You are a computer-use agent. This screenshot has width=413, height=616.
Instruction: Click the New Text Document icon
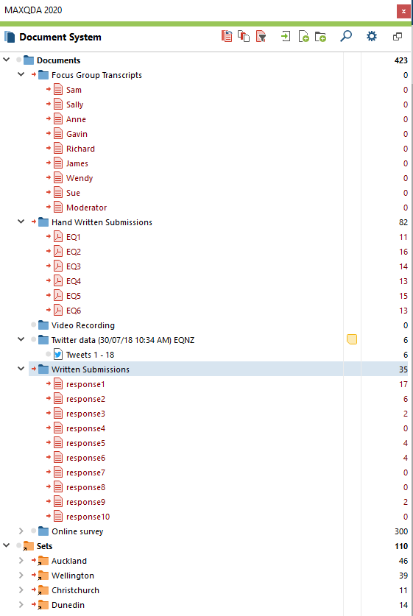303,37
